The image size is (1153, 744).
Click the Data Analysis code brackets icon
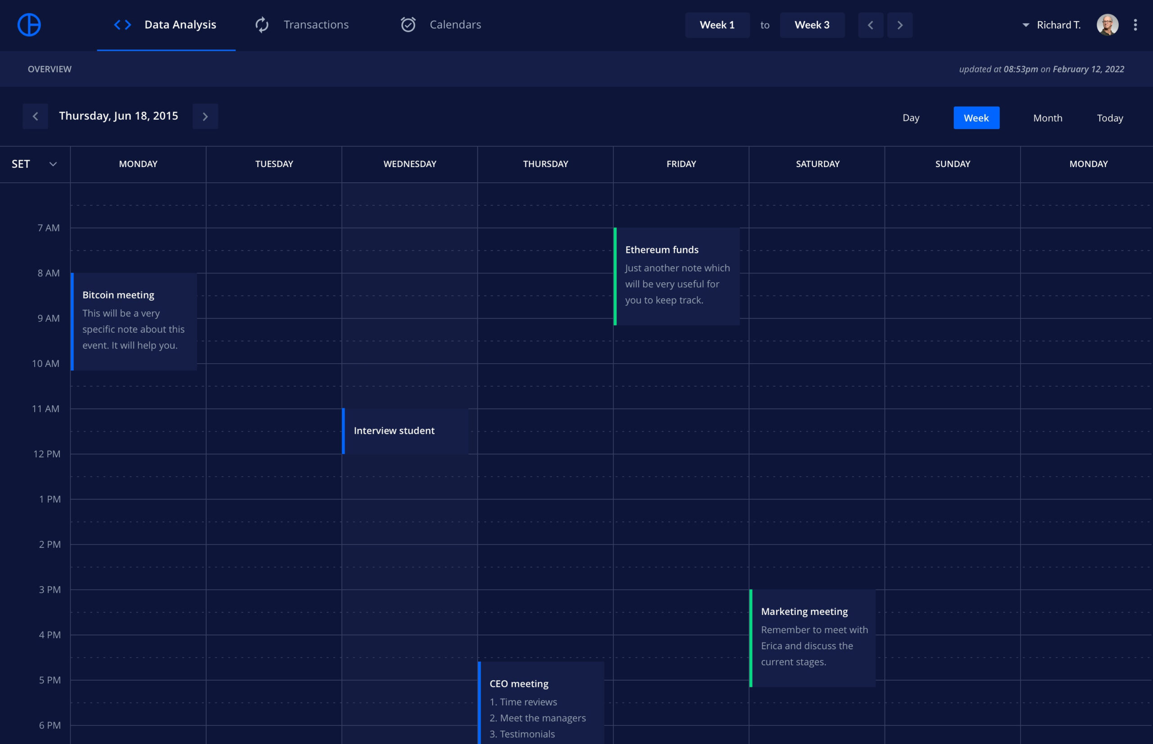(123, 25)
